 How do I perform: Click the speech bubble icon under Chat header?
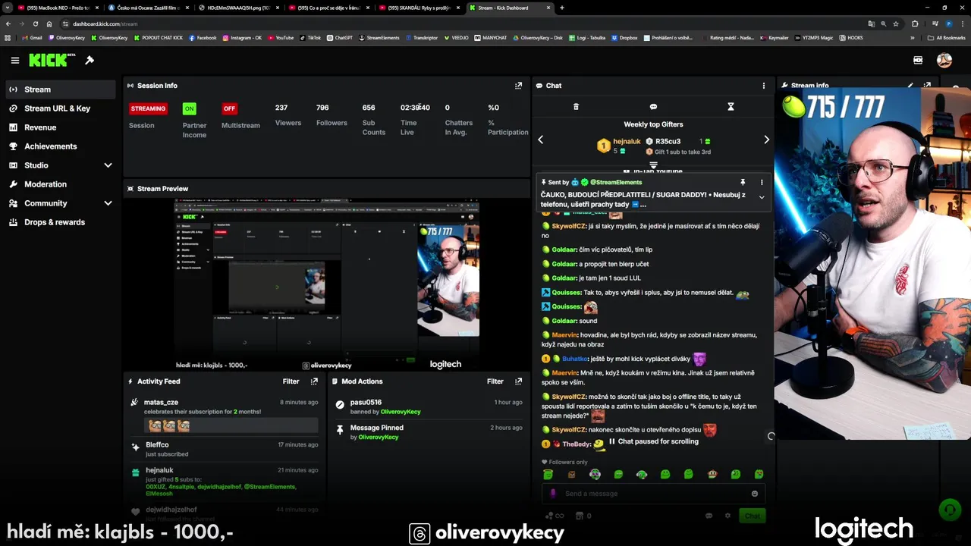tap(653, 107)
